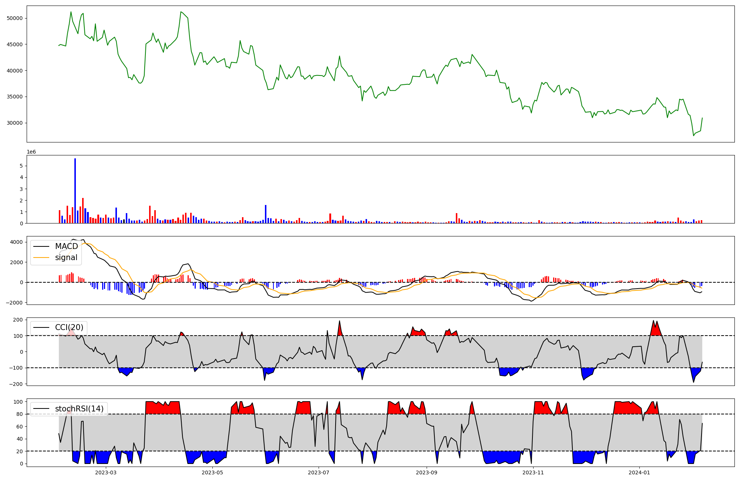Image resolution: width=740 pixels, height=481 pixels.
Task: Click the 50000 price axis tick label
Action: tap(15, 18)
